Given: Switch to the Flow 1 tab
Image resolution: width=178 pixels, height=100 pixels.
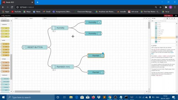Looking at the screenshot, I should pyautogui.click(x=21, y=18).
